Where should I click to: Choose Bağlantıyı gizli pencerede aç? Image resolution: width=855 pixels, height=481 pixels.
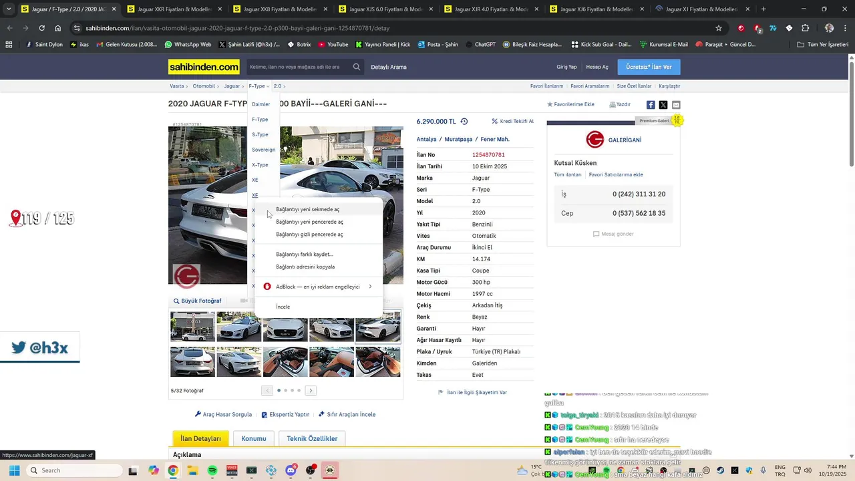pyautogui.click(x=319, y=234)
